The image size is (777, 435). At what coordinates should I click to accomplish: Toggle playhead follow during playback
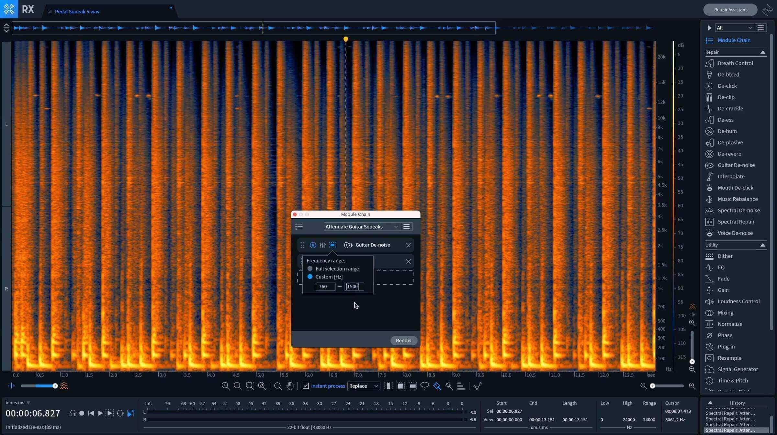coord(131,413)
